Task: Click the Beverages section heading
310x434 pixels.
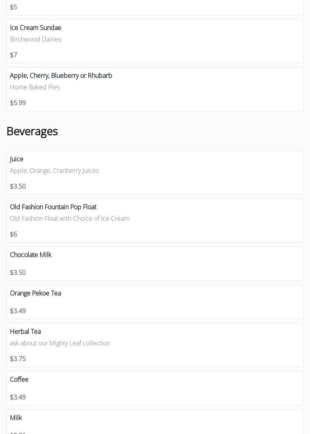Action: (x=32, y=131)
